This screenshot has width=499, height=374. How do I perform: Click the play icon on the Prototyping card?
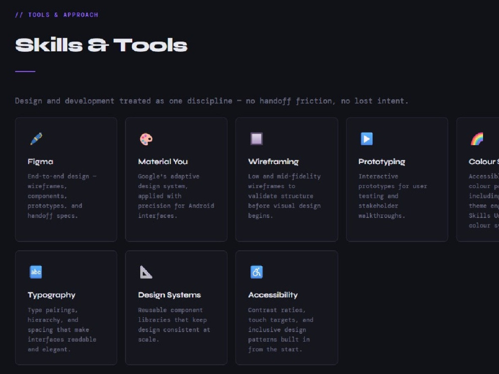(367, 139)
